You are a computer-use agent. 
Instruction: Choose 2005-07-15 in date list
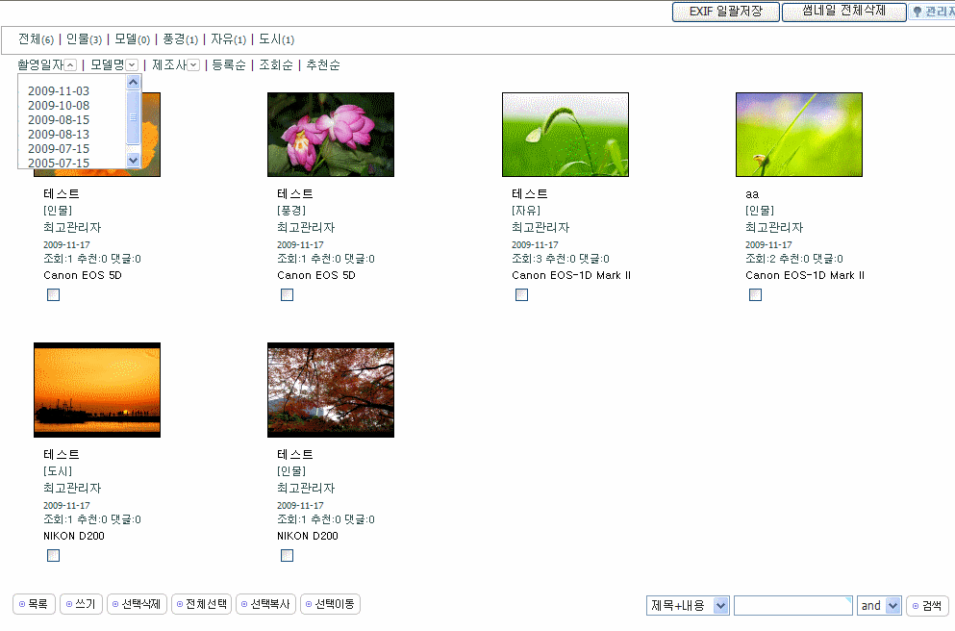pos(59,163)
